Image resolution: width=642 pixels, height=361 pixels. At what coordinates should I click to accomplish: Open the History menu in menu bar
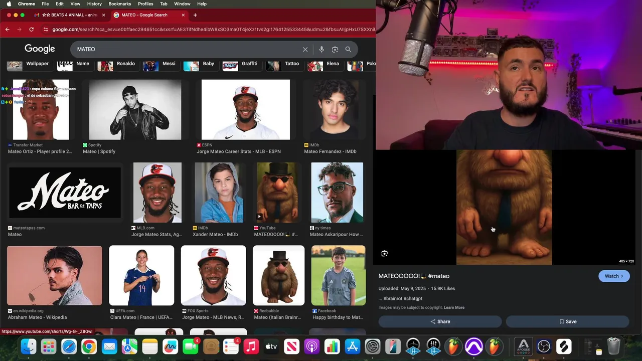(x=94, y=4)
